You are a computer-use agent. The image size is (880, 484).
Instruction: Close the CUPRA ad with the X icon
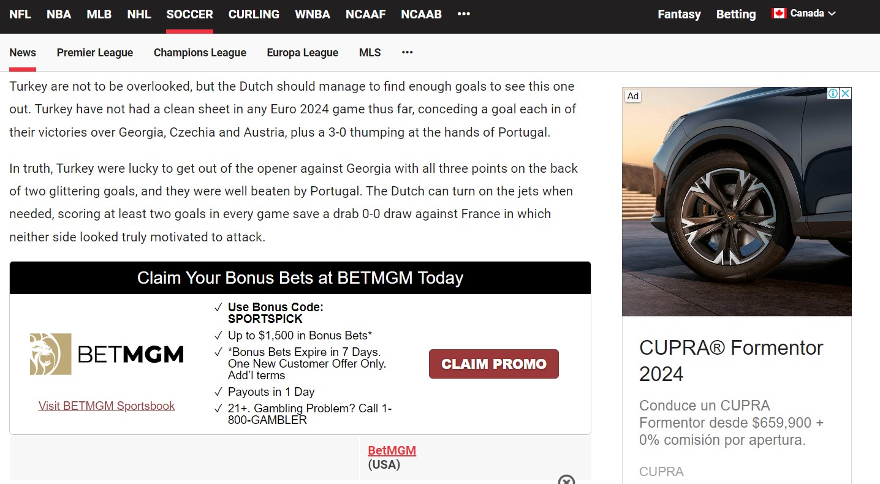point(845,94)
